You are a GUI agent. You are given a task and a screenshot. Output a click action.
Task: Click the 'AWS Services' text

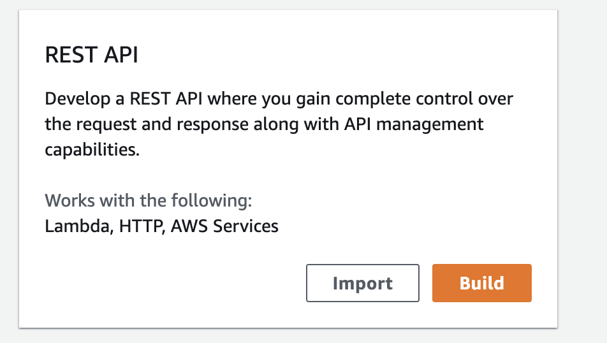click(x=224, y=226)
